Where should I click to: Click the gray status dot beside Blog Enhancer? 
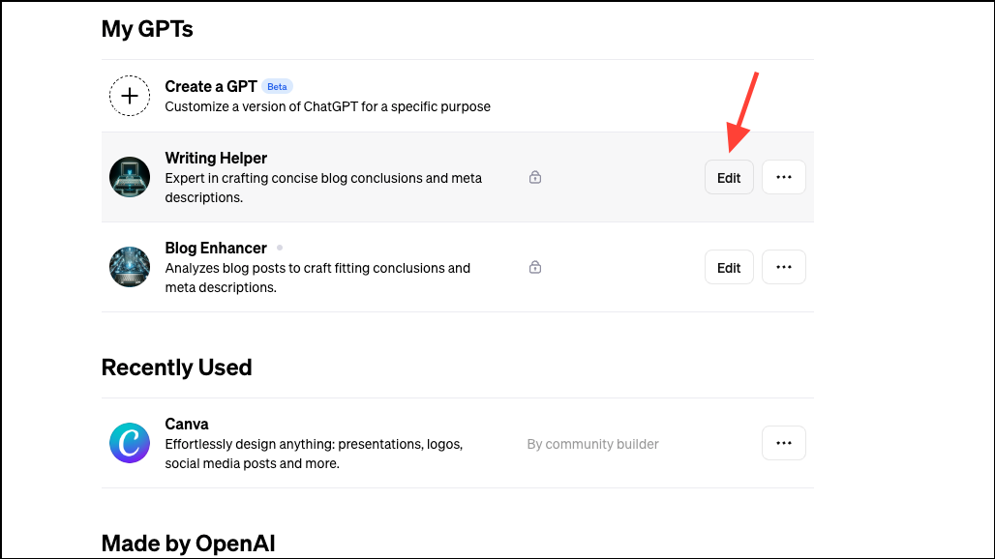pos(279,248)
